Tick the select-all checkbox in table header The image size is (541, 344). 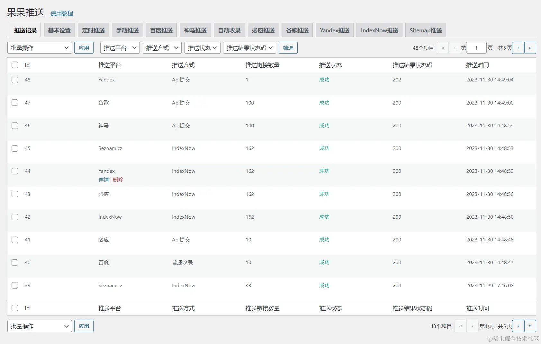[15, 65]
